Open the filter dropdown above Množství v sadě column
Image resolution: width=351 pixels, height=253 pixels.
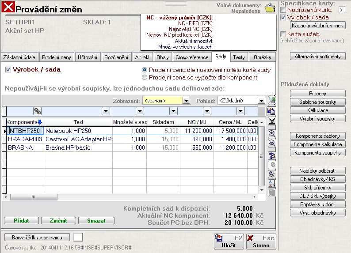(140, 111)
